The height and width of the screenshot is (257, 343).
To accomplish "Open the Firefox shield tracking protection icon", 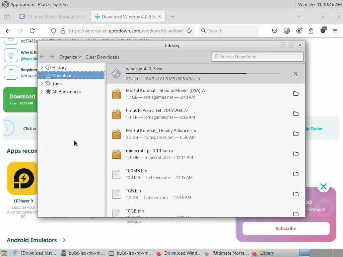I will [54, 31].
